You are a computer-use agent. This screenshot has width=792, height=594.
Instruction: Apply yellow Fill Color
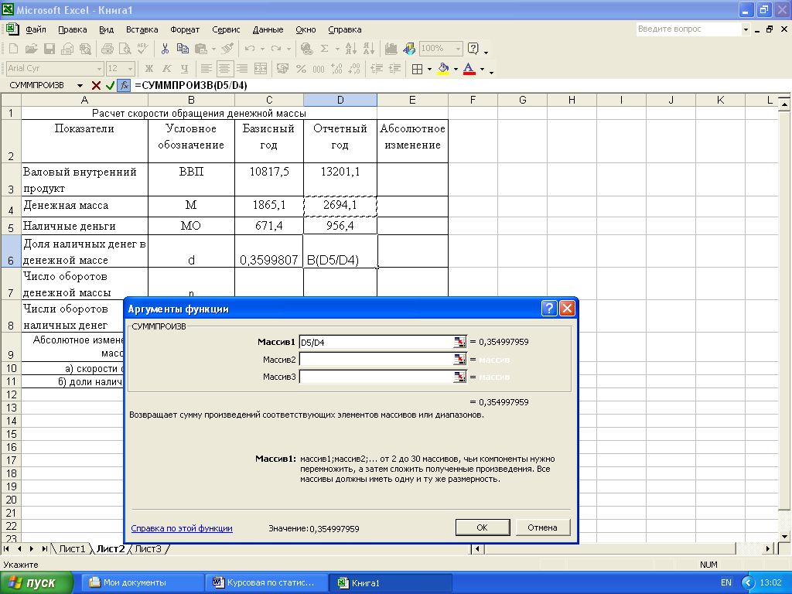click(443, 69)
